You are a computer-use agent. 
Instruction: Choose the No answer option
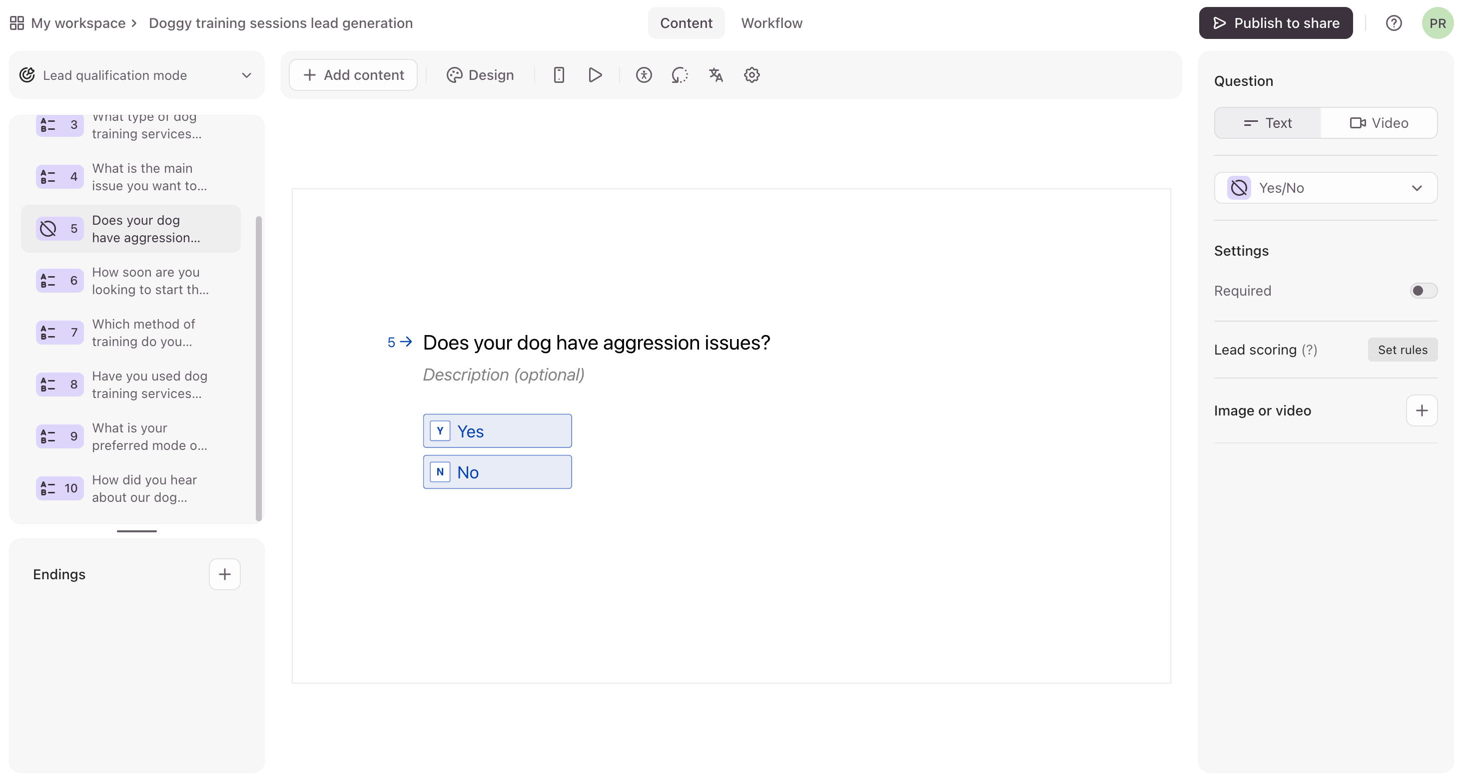coord(497,472)
